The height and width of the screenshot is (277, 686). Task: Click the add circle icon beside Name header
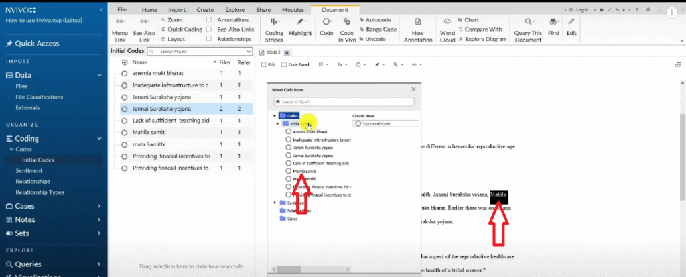(x=125, y=62)
